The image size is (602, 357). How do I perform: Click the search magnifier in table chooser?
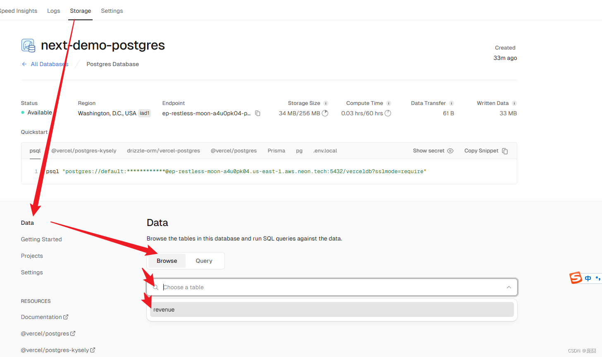coord(155,287)
